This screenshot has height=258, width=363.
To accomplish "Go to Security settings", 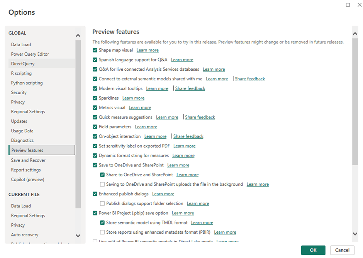I will pyautogui.click(x=42, y=92).
